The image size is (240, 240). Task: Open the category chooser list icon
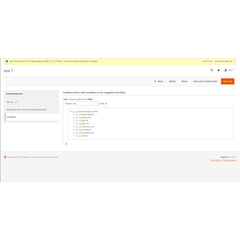coord(100,103)
